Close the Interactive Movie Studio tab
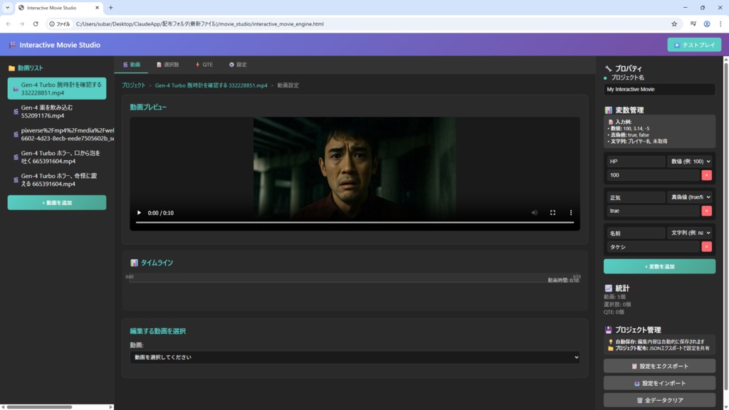 (x=97, y=7)
